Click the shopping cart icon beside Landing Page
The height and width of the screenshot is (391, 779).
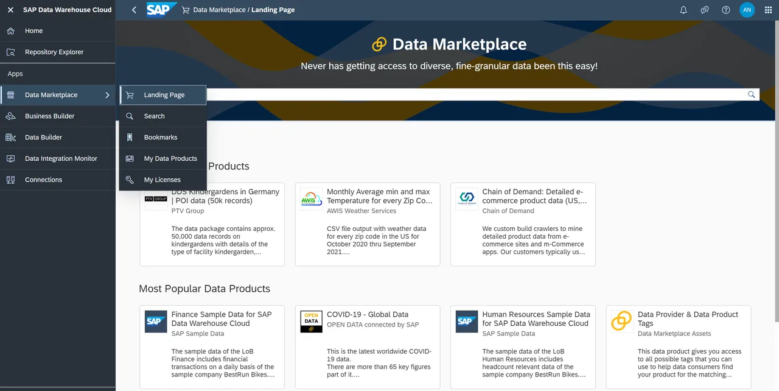pyautogui.click(x=130, y=95)
